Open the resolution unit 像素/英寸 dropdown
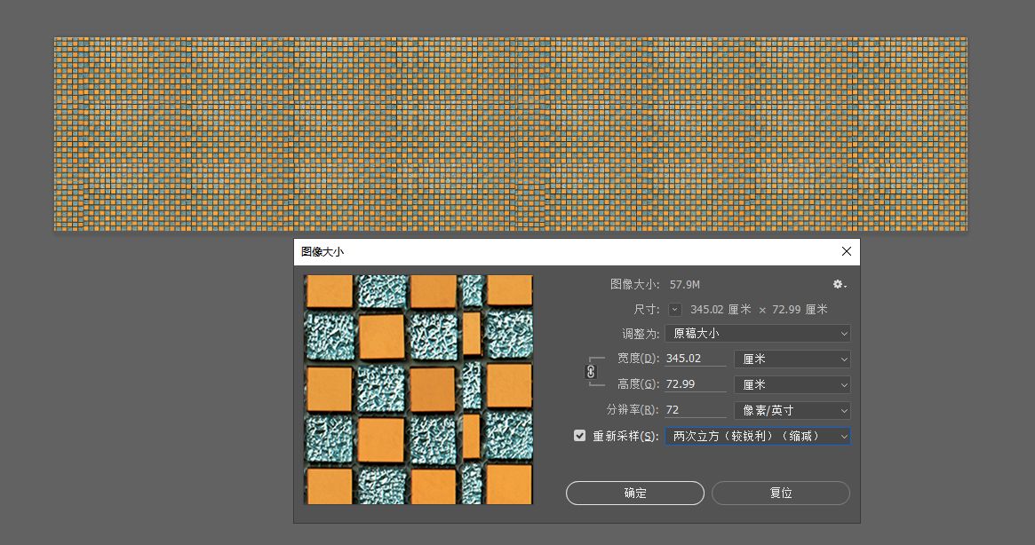 click(792, 410)
